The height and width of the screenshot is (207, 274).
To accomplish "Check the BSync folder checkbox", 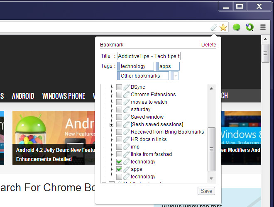I will pyautogui.click(x=119, y=87).
